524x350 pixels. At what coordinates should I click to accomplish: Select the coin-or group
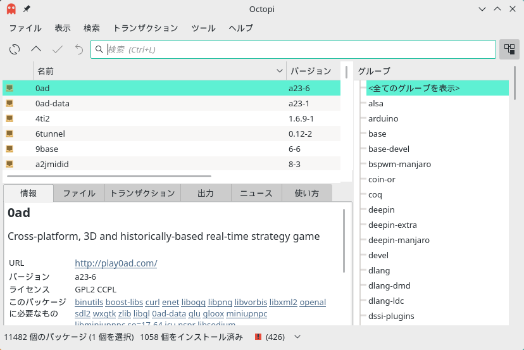[x=382, y=179]
